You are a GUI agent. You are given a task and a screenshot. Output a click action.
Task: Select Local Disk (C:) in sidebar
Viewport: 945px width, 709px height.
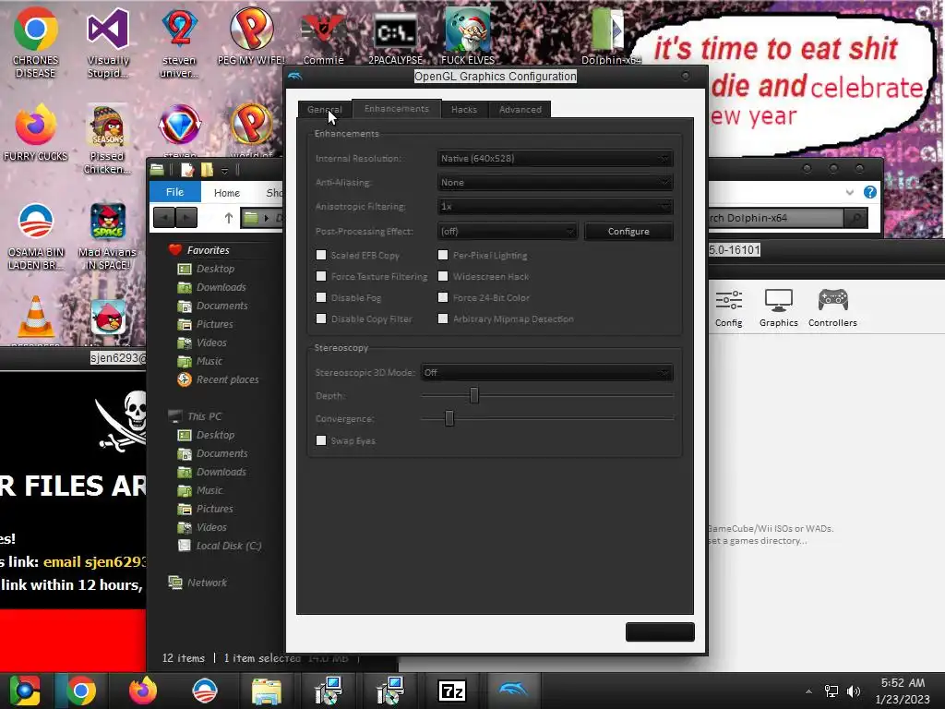click(220, 546)
